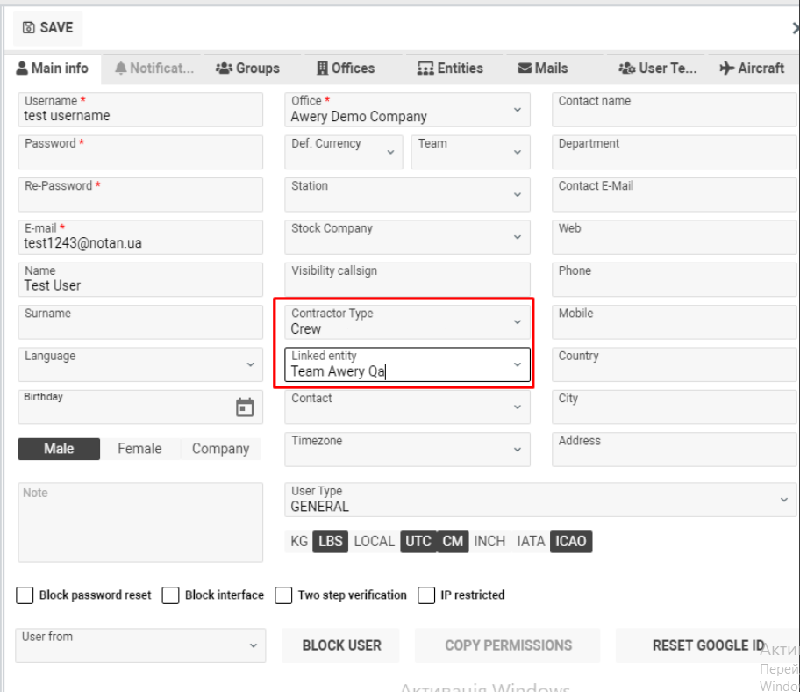The width and height of the screenshot is (800, 692).
Task: Go to the Mails tab
Action: point(543,68)
